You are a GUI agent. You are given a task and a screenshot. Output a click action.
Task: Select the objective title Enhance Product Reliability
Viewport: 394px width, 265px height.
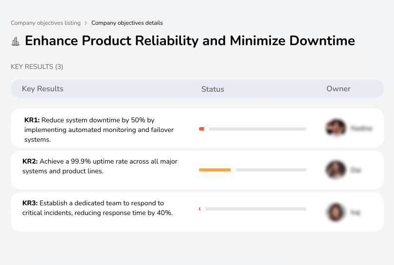(x=190, y=41)
